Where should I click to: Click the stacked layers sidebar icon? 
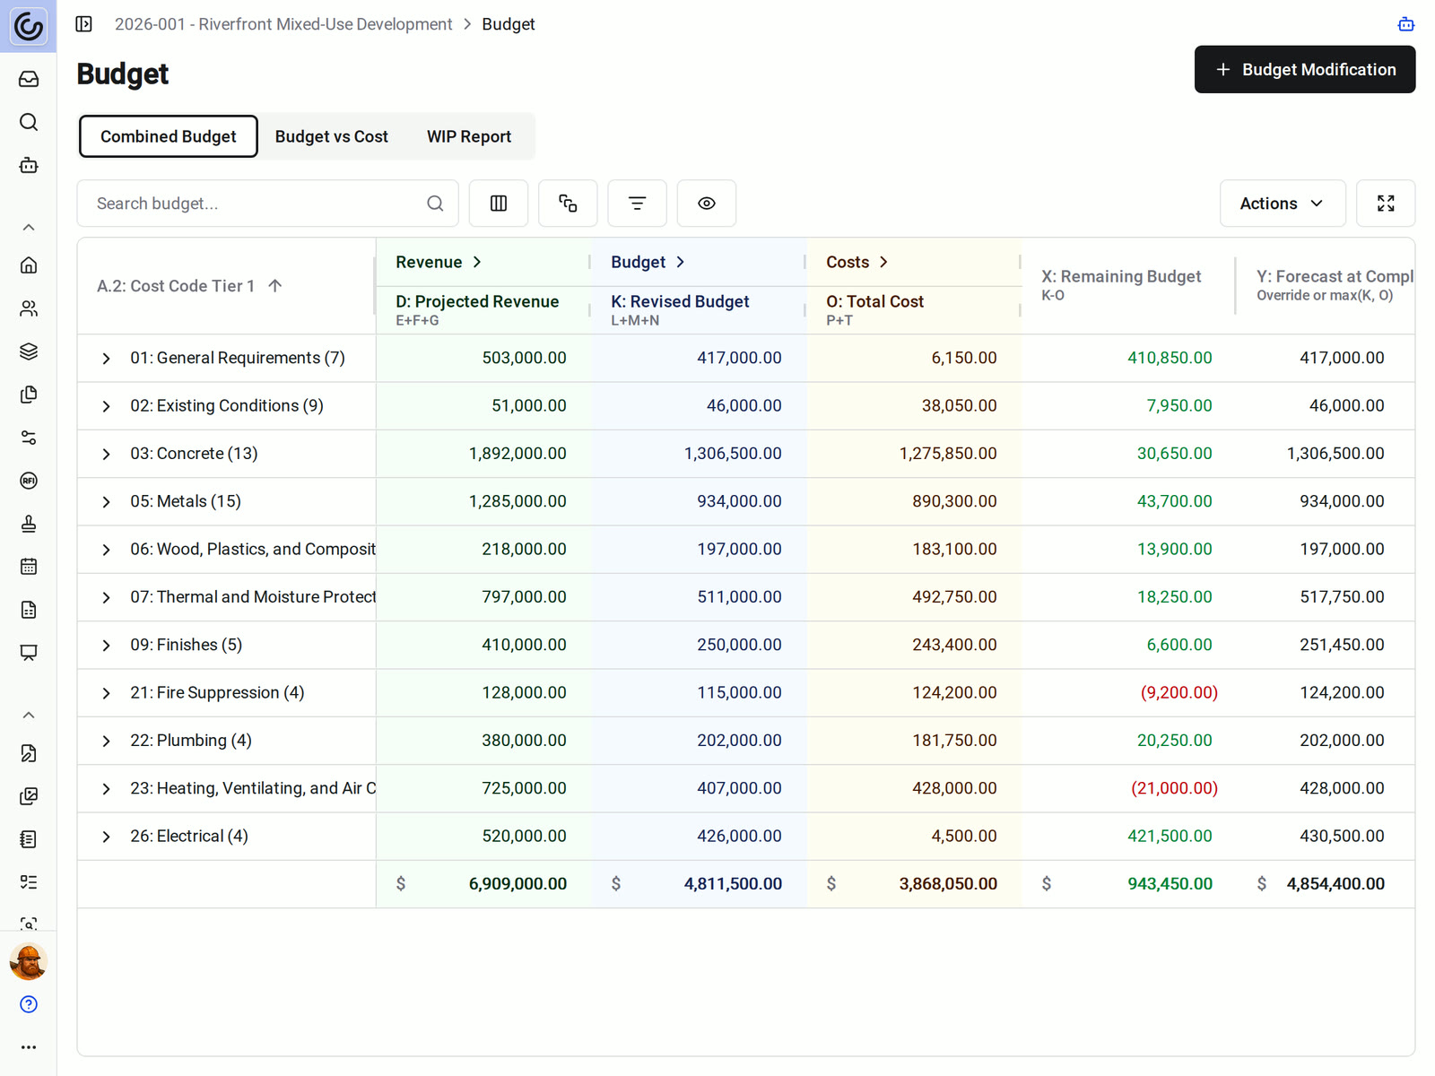tap(29, 351)
